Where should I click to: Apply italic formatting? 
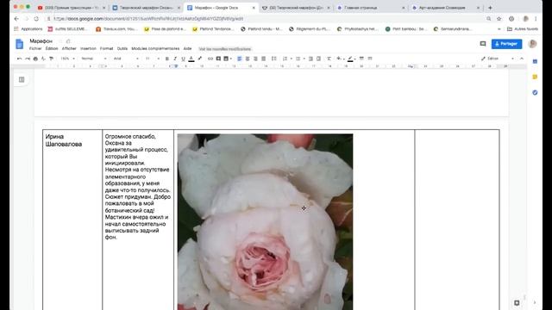175,59
